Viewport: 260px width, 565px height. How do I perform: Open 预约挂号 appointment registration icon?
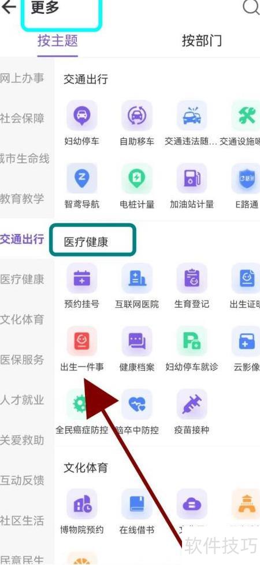click(81, 278)
